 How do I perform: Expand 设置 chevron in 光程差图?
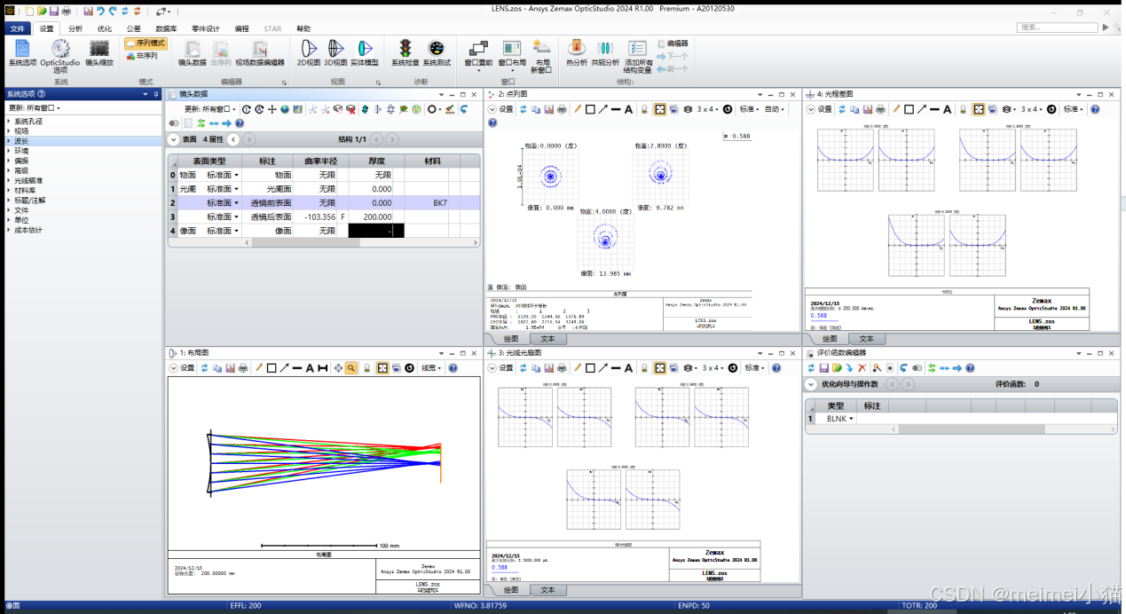(811, 109)
